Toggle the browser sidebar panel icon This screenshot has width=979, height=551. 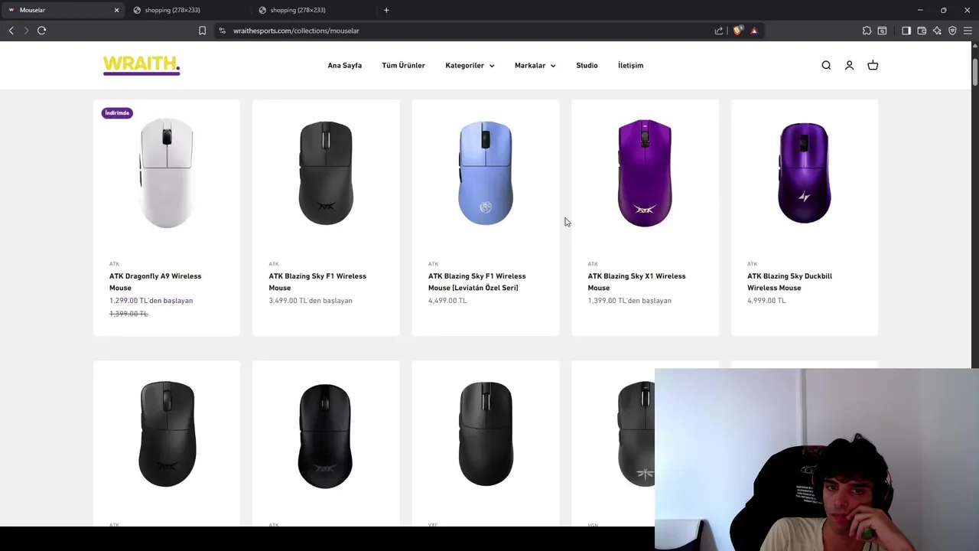pos(906,31)
